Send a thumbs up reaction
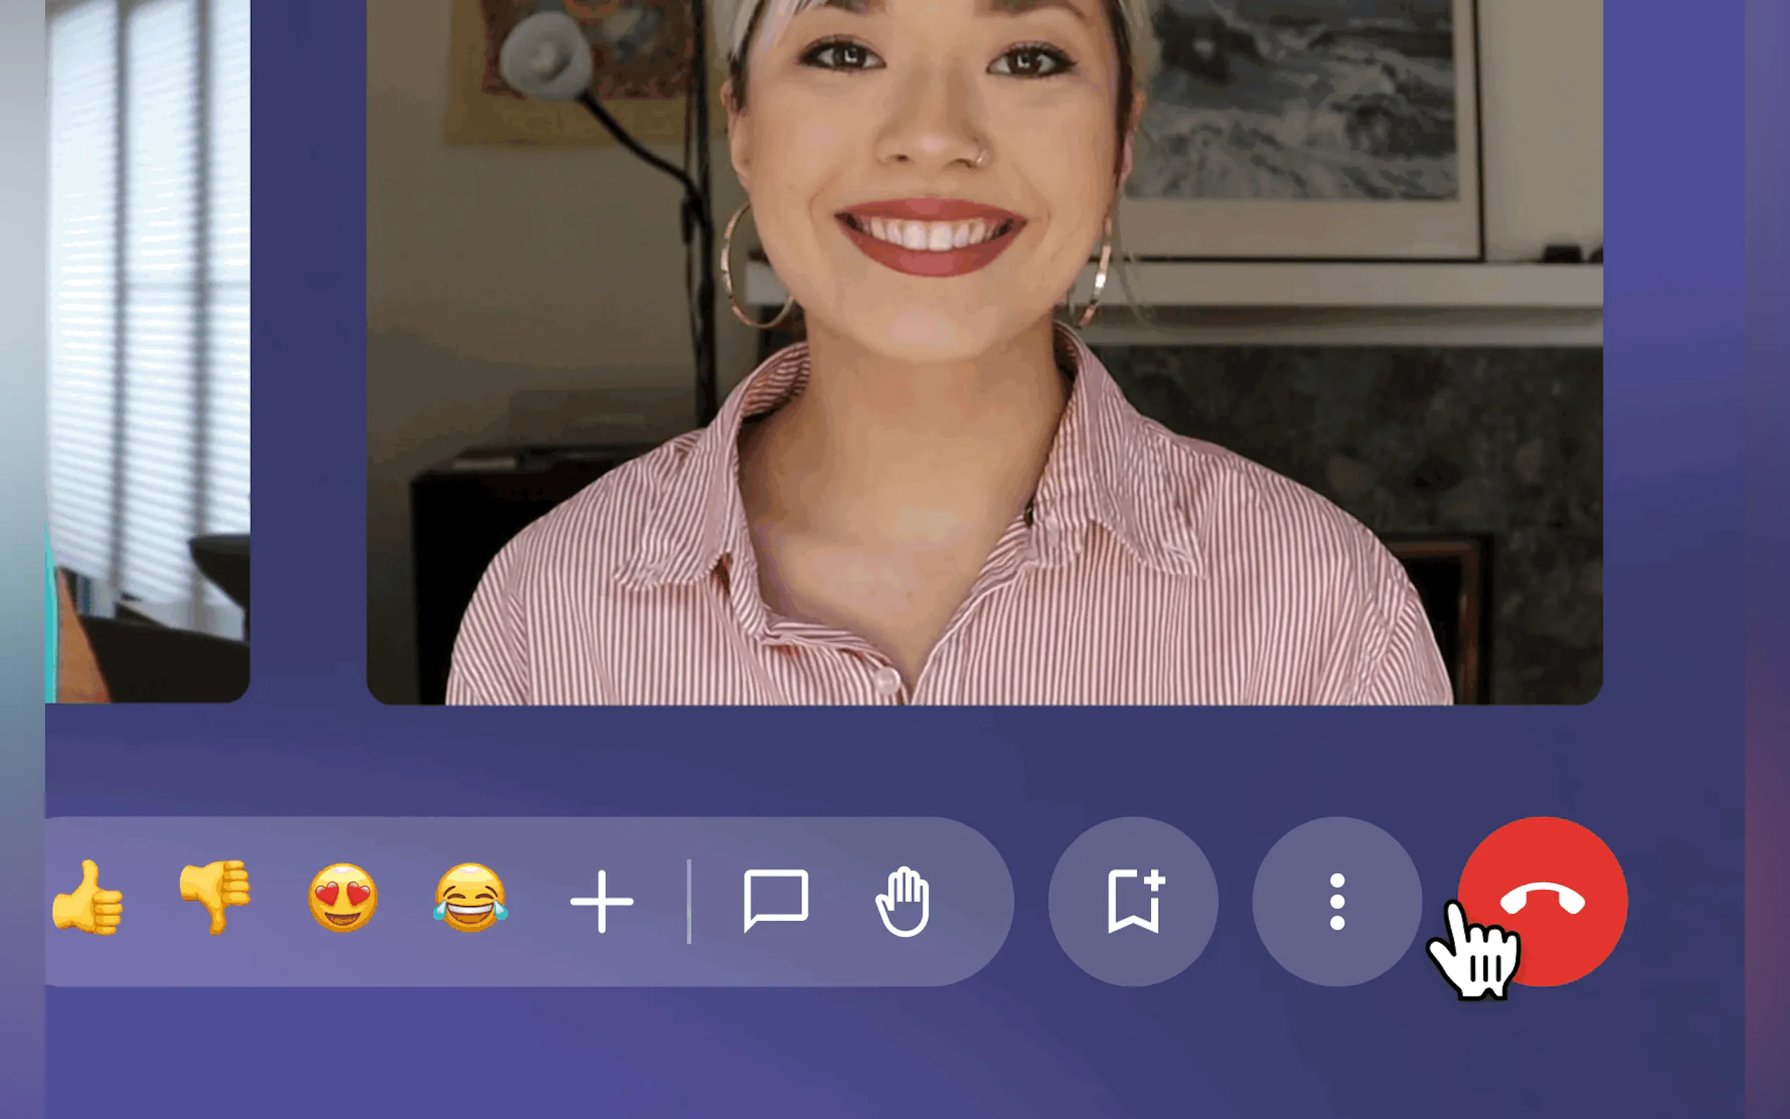This screenshot has width=1790, height=1119. [87, 898]
